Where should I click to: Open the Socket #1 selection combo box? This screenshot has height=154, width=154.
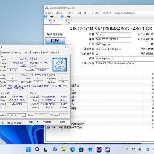point(16,115)
